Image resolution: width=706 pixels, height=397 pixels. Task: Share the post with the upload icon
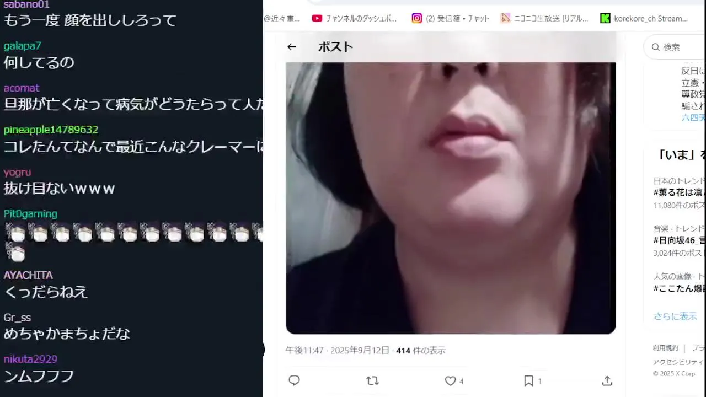[x=607, y=380]
